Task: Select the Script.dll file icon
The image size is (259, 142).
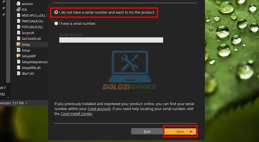Action: click(x=19, y=33)
